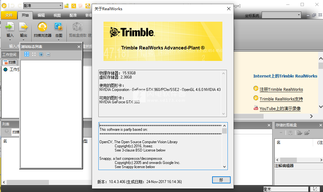This screenshot has height=192, width=323.
Task: Click the Snappy compressor line in license text
Action: (x=131, y=159)
